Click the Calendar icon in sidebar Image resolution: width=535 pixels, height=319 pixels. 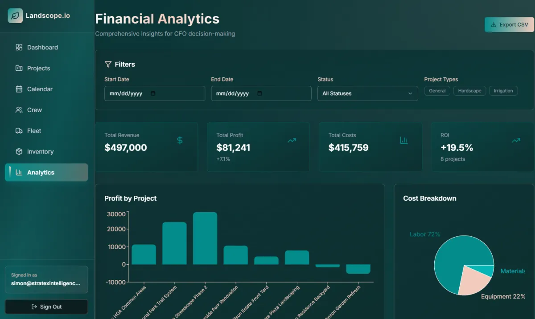[19, 89]
